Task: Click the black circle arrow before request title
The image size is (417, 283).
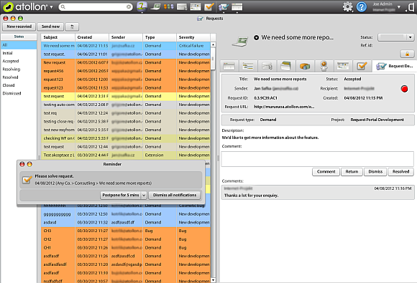Action: (257, 38)
